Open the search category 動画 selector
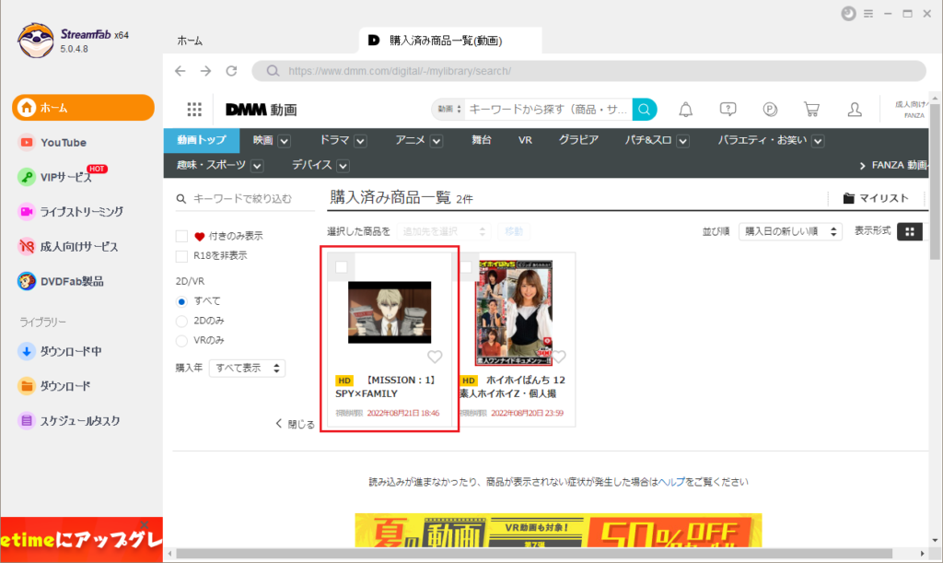Image resolution: width=943 pixels, height=563 pixels. click(448, 110)
